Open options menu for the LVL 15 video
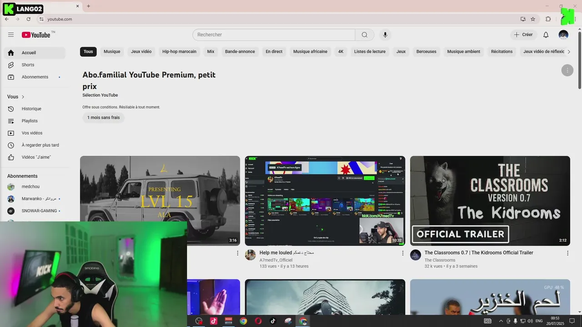 [x=237, y=253]
